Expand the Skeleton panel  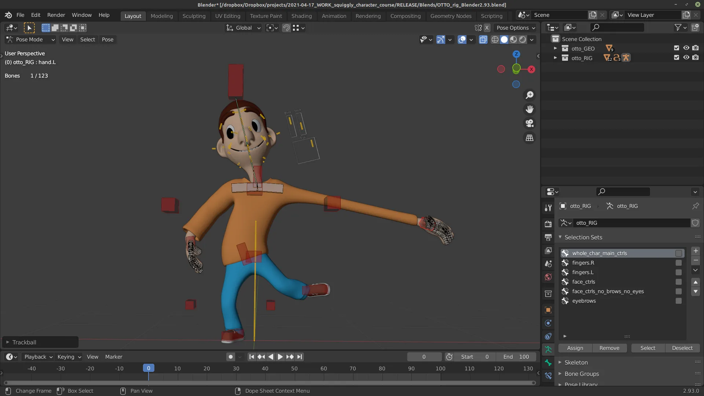point(576,362)
